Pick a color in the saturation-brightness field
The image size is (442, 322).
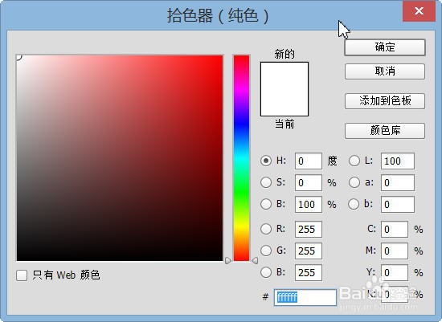pos(120,158)
